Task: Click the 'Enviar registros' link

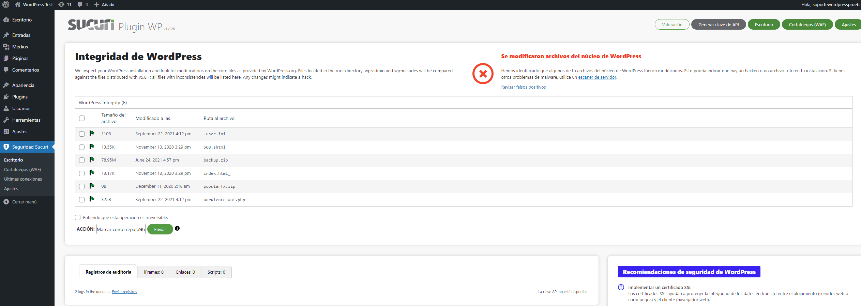Action: (124, 292)
